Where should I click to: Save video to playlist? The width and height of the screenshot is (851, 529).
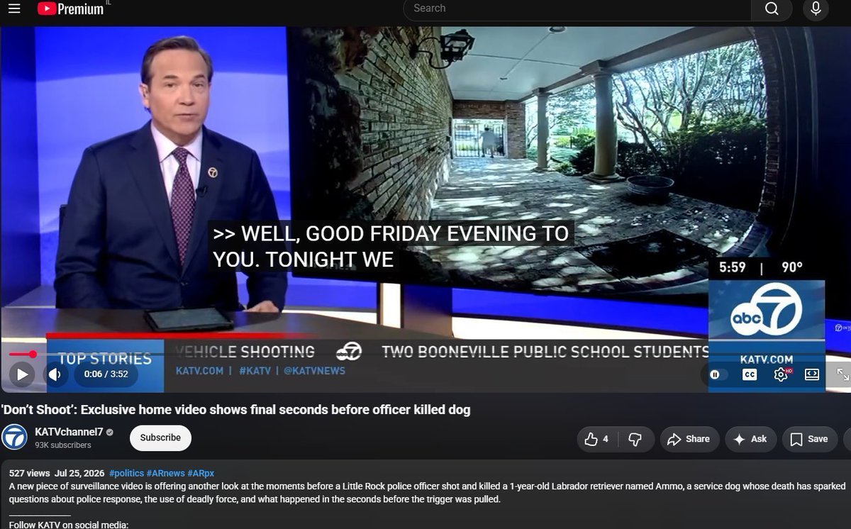click(809, 439)
